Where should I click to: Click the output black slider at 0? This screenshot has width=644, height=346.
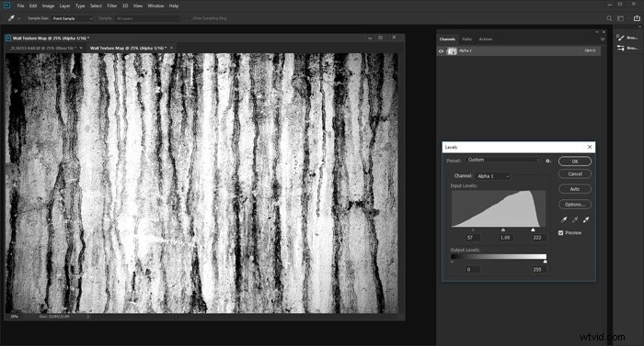point(453,262)
